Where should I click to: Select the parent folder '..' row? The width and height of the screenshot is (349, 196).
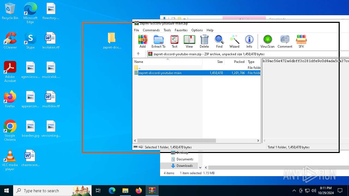tap(197, 68)
